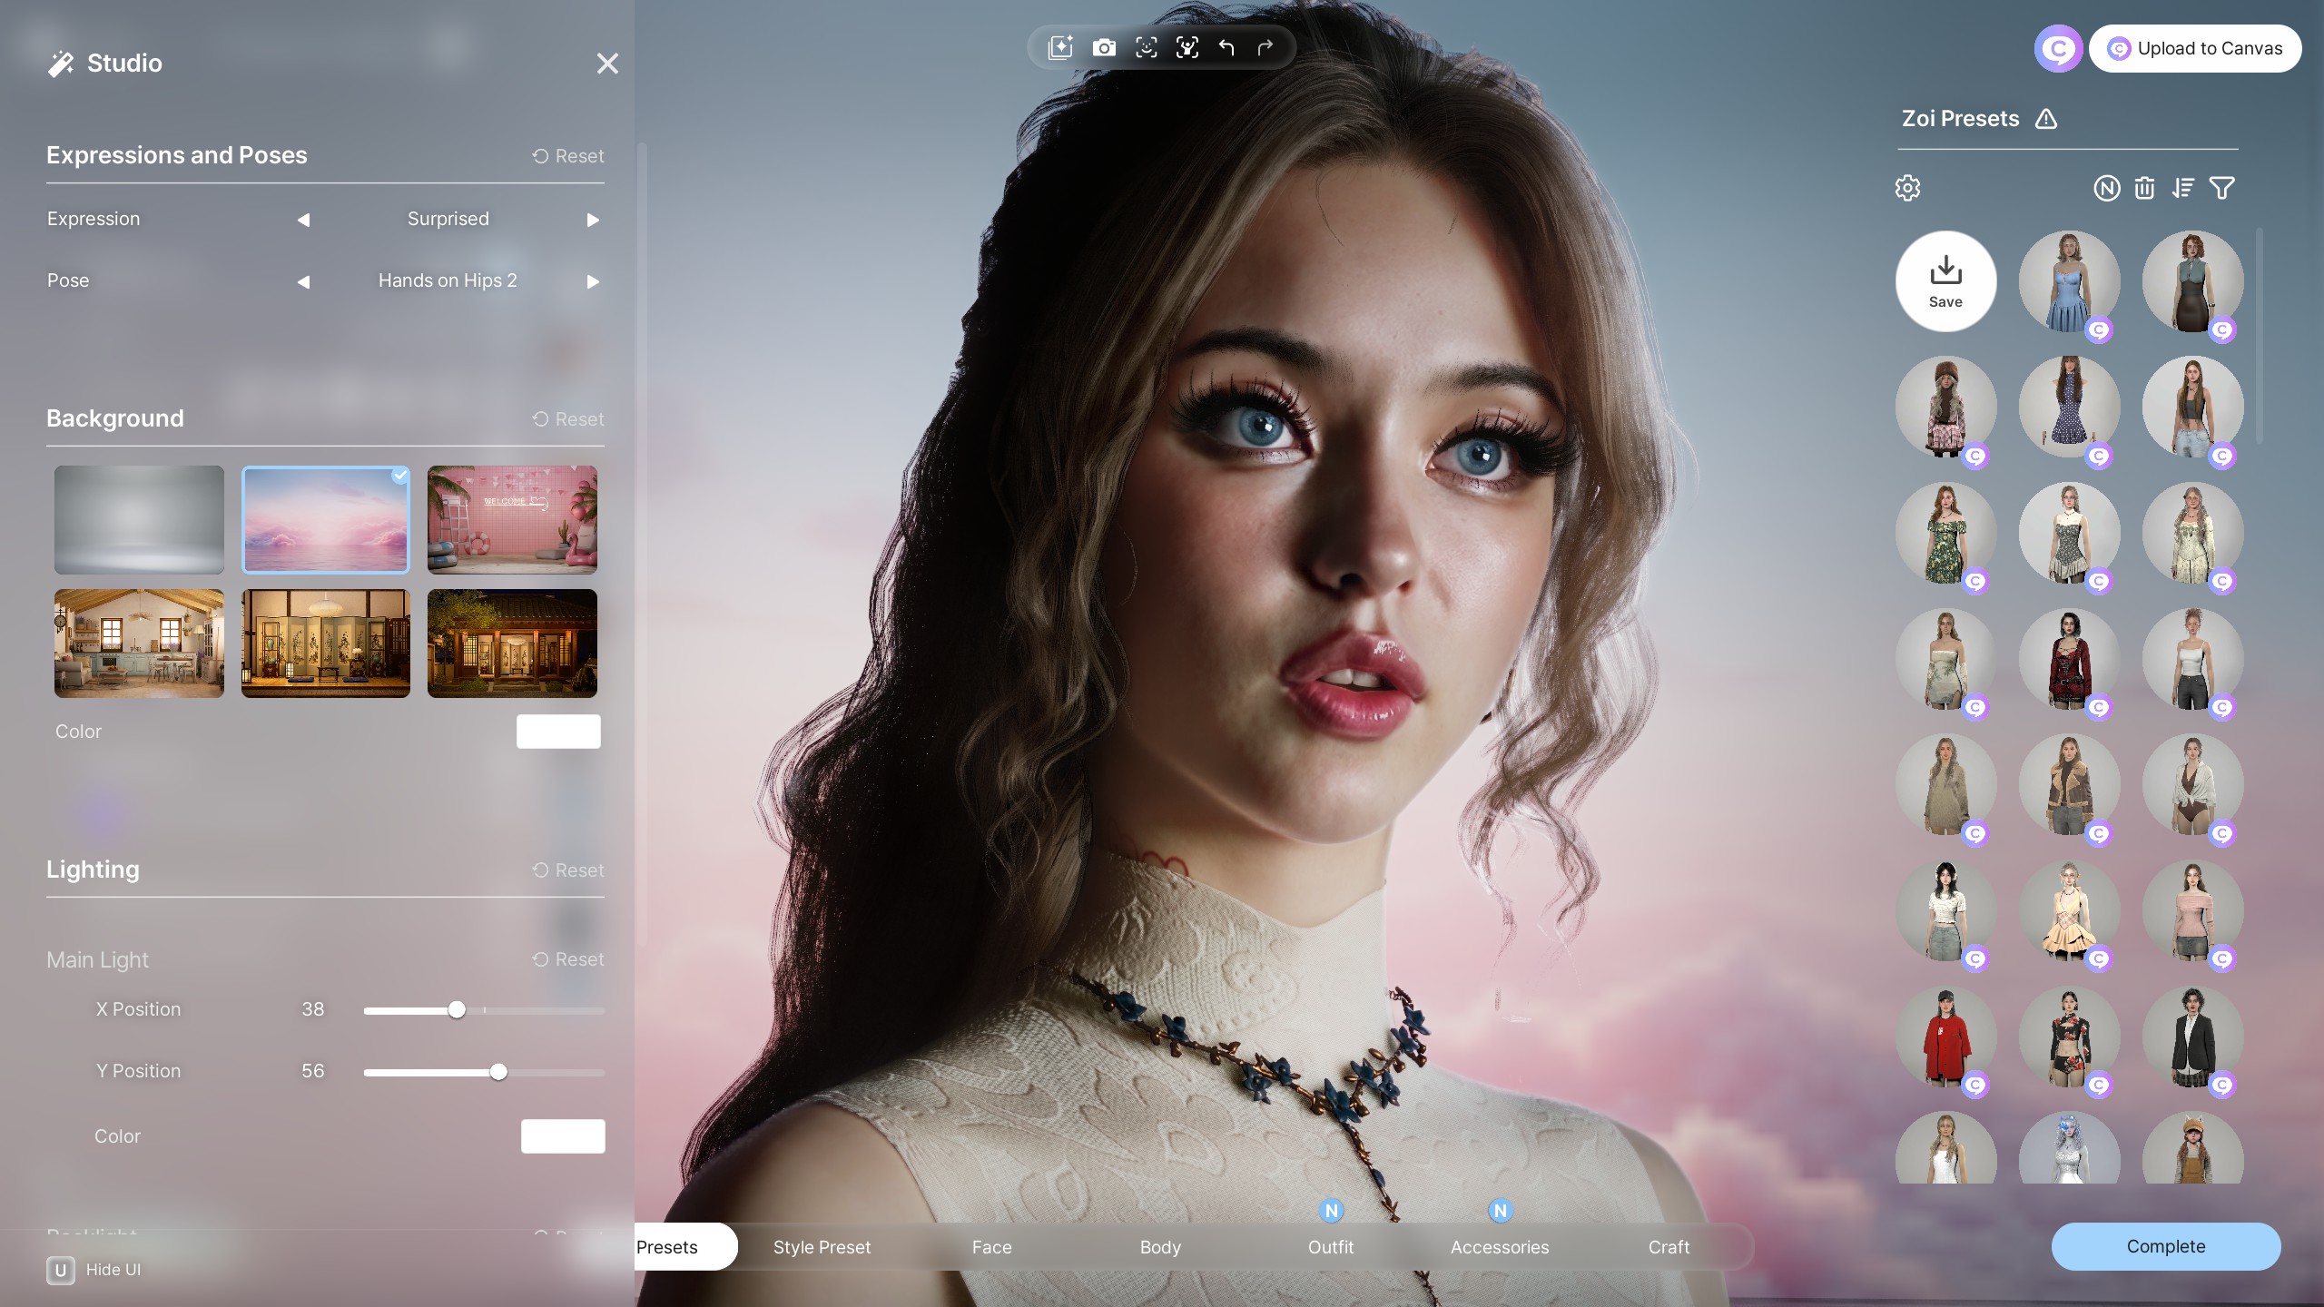The width and height of the screenshot is (2324, 1307).
Task: Open the preset sort options
Action: point(2183,188)
